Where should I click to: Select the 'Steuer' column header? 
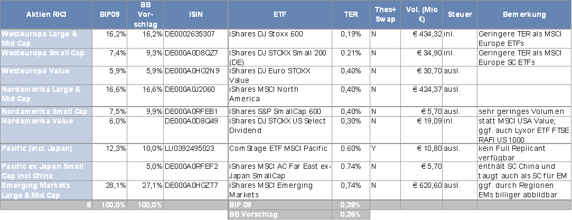coord(459,15)
